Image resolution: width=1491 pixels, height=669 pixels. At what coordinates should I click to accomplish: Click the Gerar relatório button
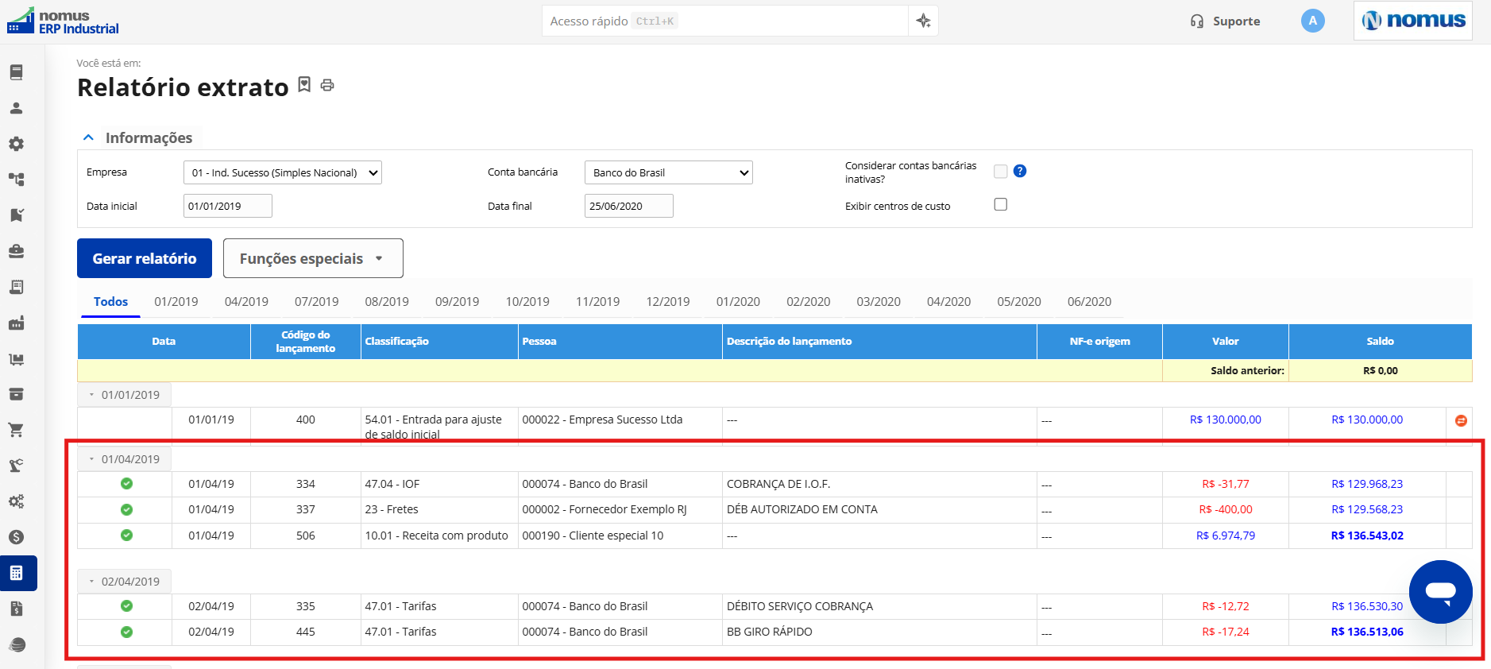145,258
